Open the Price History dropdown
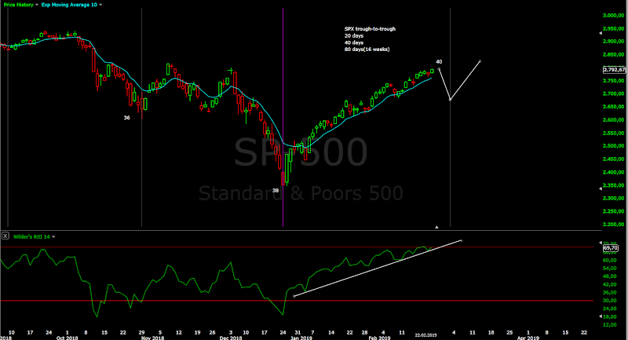The height and width of the screenshot is (340, 628). coord(37,5)
